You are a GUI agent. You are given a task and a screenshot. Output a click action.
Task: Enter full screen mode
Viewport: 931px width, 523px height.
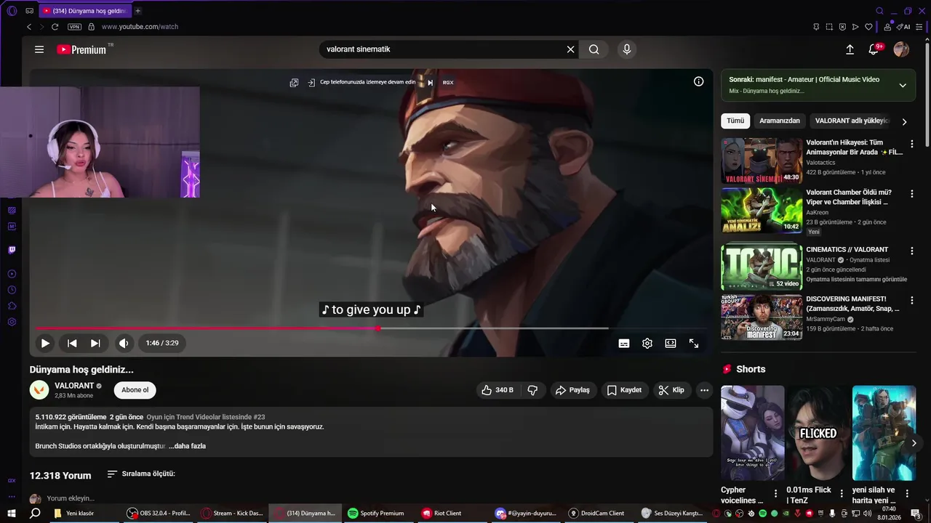[x=694, y=344]
